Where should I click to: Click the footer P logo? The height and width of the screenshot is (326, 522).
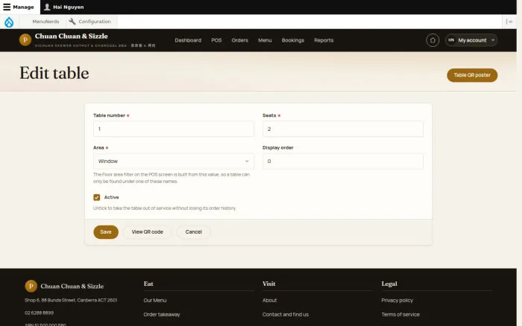31,286
